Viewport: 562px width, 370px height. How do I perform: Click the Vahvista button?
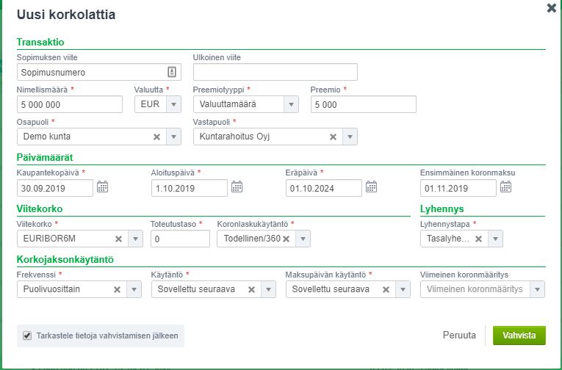pyautogui.click(x=519, y=335)
